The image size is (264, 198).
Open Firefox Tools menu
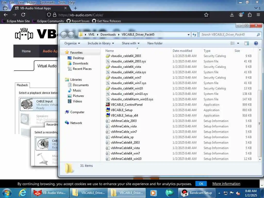coord(62,3)
